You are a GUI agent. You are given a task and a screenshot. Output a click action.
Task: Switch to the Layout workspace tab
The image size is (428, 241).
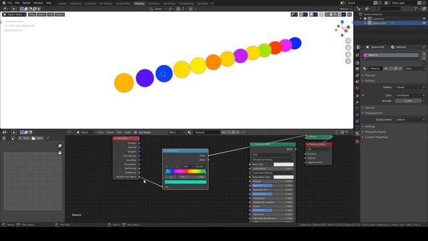click(x=62, y=3)
